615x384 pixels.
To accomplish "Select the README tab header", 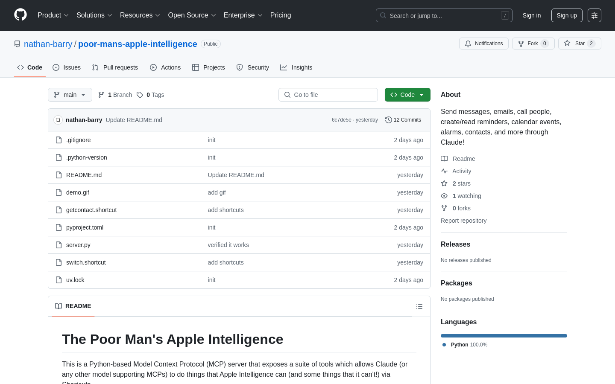I will point(73,306).
